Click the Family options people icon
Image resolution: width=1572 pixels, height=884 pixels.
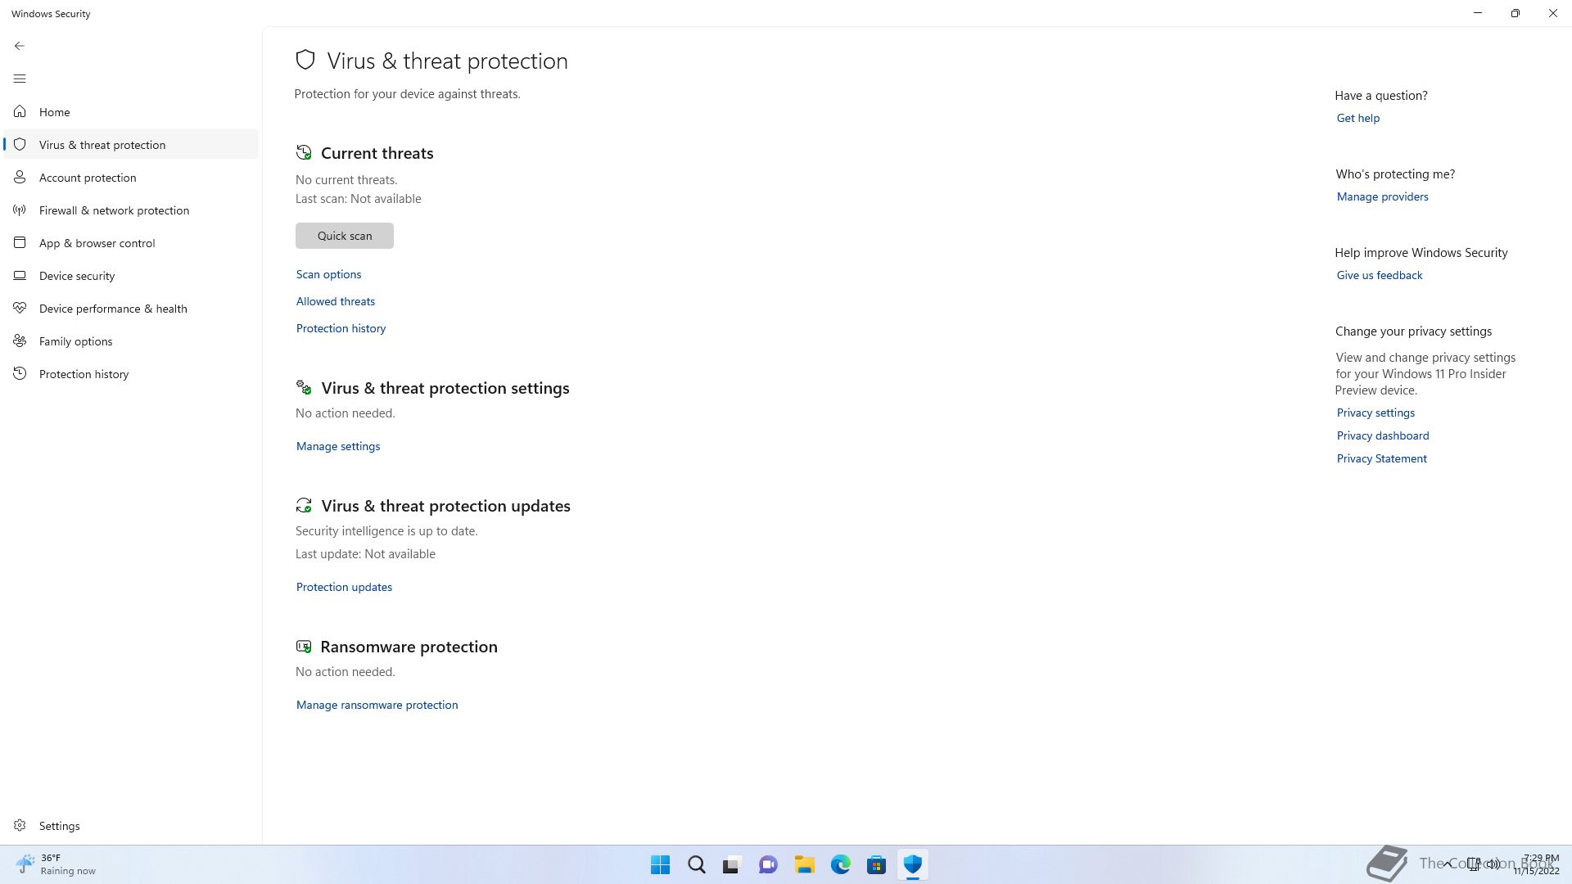(x=20, y=341)
